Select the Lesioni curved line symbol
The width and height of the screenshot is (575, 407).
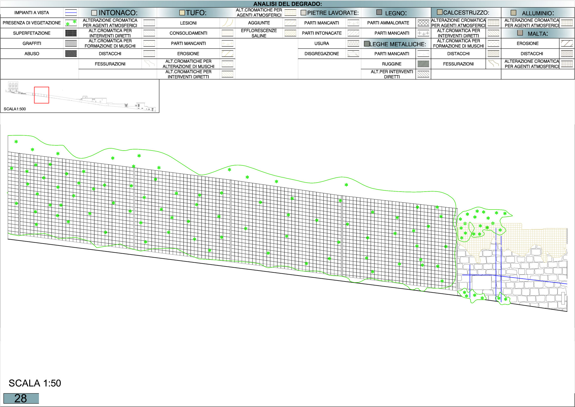click(227, 23)
